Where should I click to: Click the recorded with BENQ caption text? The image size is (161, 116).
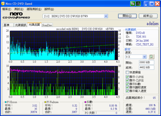(85, 29)
